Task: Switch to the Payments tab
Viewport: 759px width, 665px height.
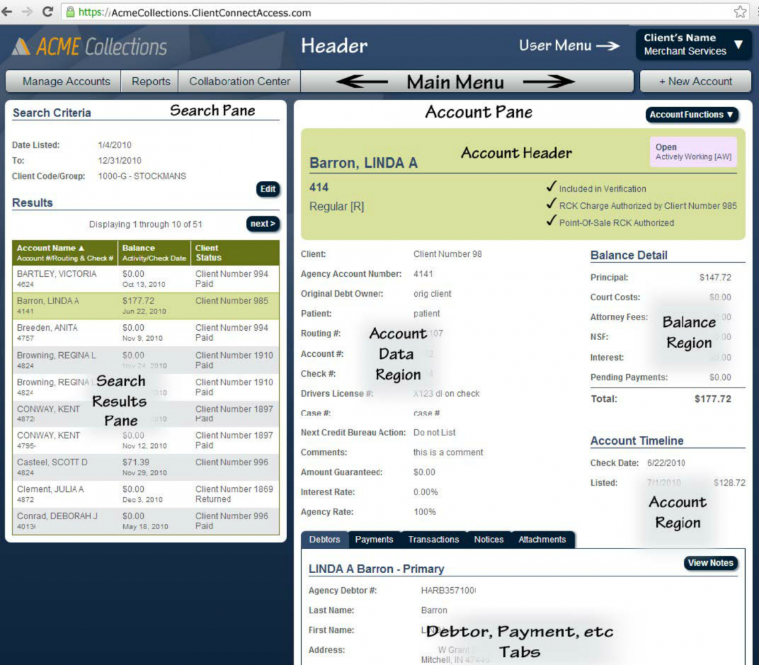Action: click(x=374, y=539)
